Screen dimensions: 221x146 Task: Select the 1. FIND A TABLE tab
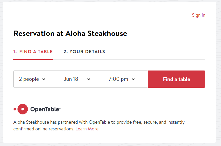[x=33, y=52]
